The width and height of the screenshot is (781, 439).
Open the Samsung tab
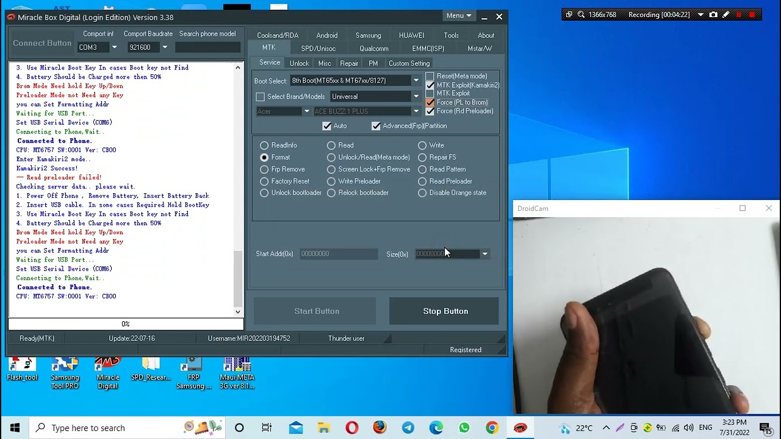pyautogui.click(x=368, y=35)
